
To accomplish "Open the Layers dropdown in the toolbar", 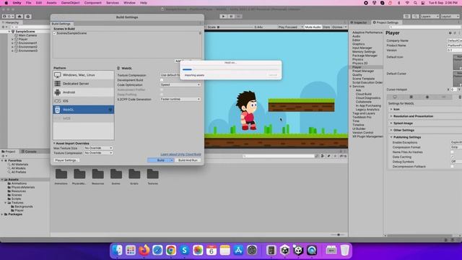I will point(430,17).
